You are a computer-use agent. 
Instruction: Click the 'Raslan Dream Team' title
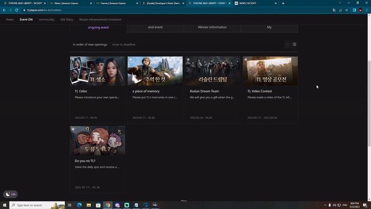pyautogui.click(x=205, y=91)
